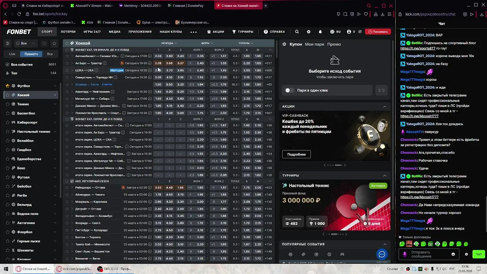The width and height of the screenshot is (487, 274).
Task: Star the Рейнджерс — Оттава match
Action: pos(67,188)
